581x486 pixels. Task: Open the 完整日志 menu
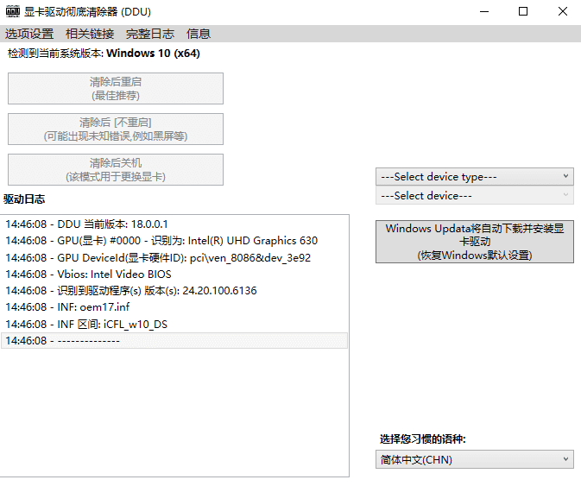coord(150,34)
